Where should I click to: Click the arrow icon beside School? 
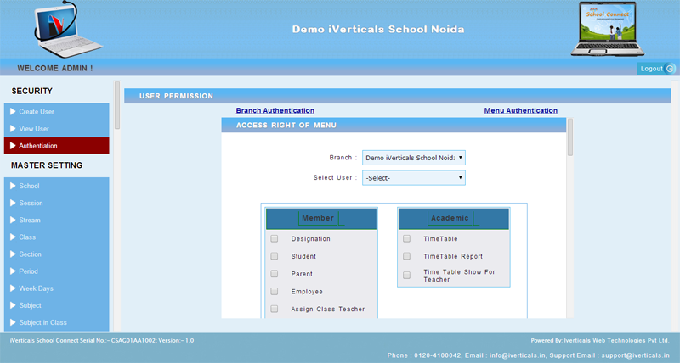12,186
